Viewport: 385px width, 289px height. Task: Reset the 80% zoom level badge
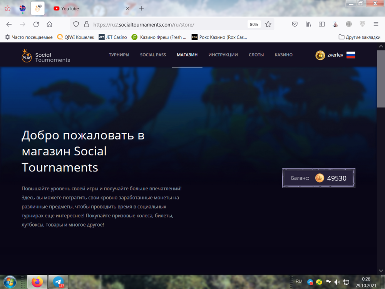tap(254, 24)
